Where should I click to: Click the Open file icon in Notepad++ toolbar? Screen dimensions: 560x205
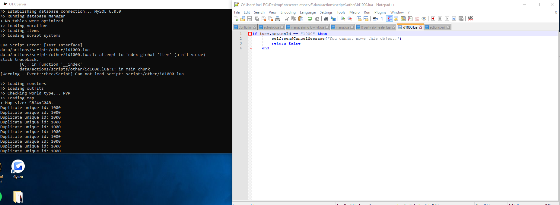(243, 19)
